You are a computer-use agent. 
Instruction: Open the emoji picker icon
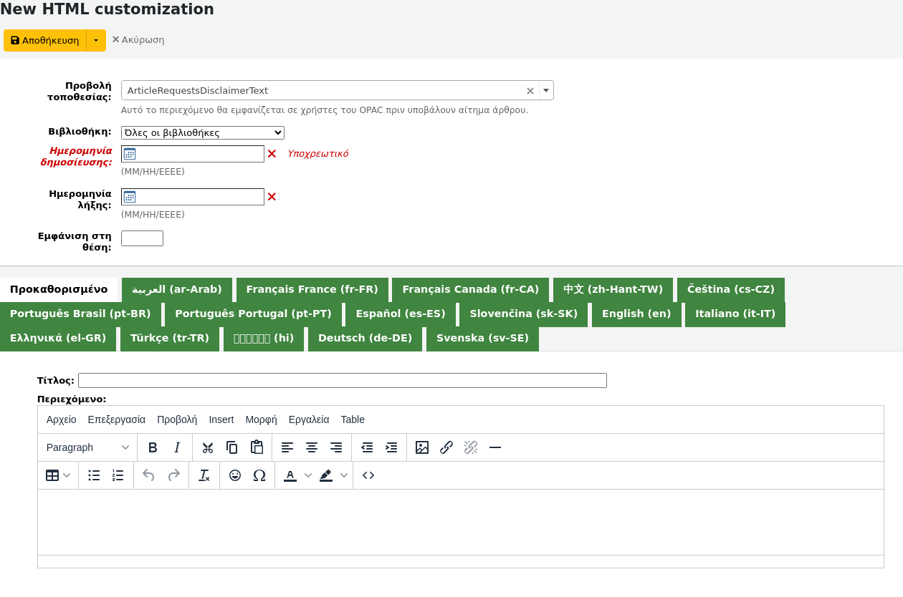pos(235,475)
